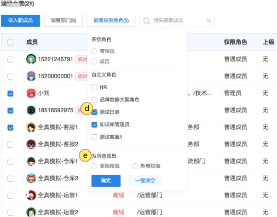Clear the member search box with X

coord(208,21)
